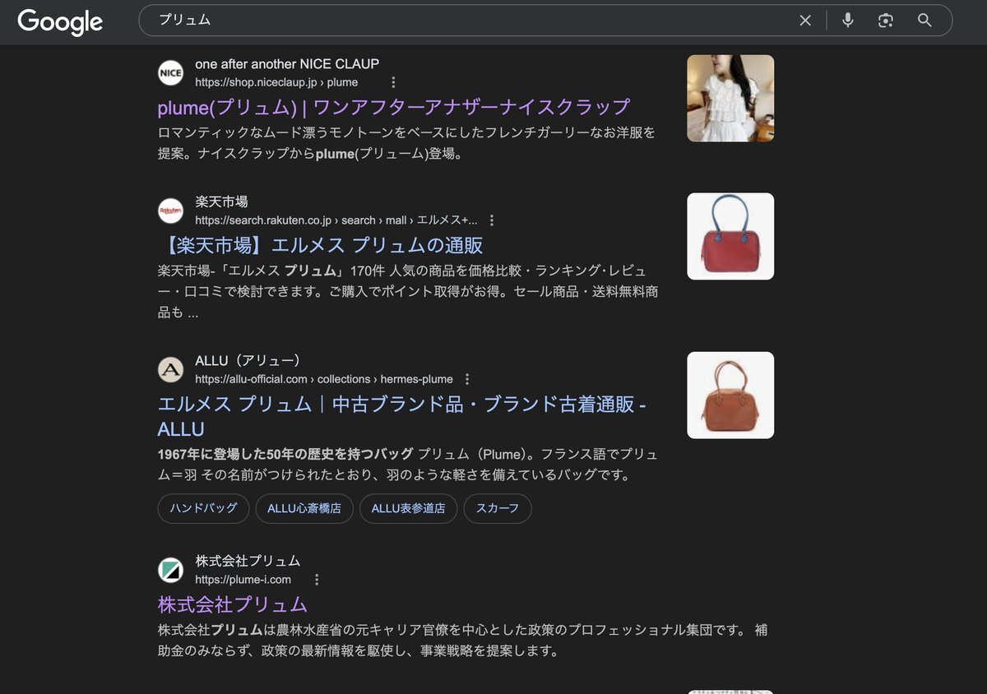The height and width of the screenshot is (694, 987).
Task: Click the 楽天市場 site name
Action: 221,201
